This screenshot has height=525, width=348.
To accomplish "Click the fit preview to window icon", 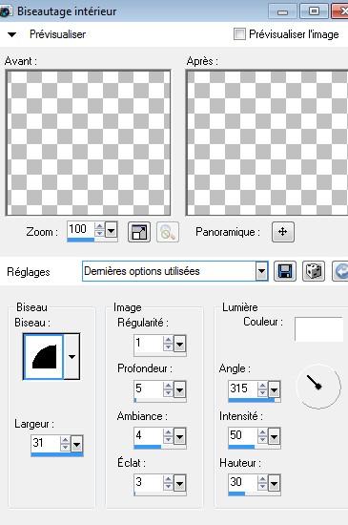I will [x=139, y=232].
